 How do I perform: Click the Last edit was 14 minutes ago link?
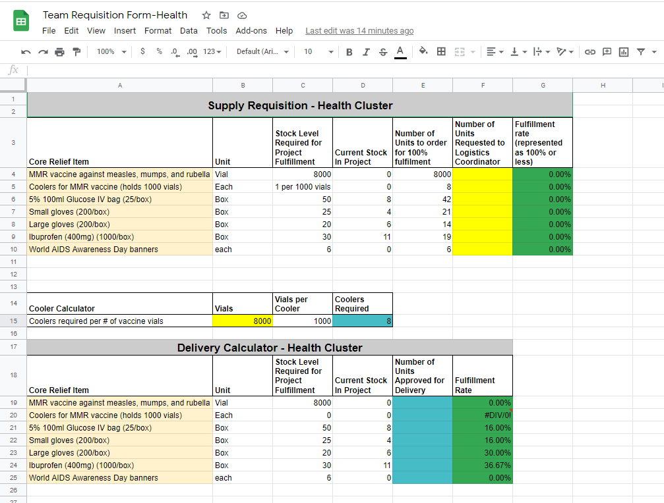point(359,31)
